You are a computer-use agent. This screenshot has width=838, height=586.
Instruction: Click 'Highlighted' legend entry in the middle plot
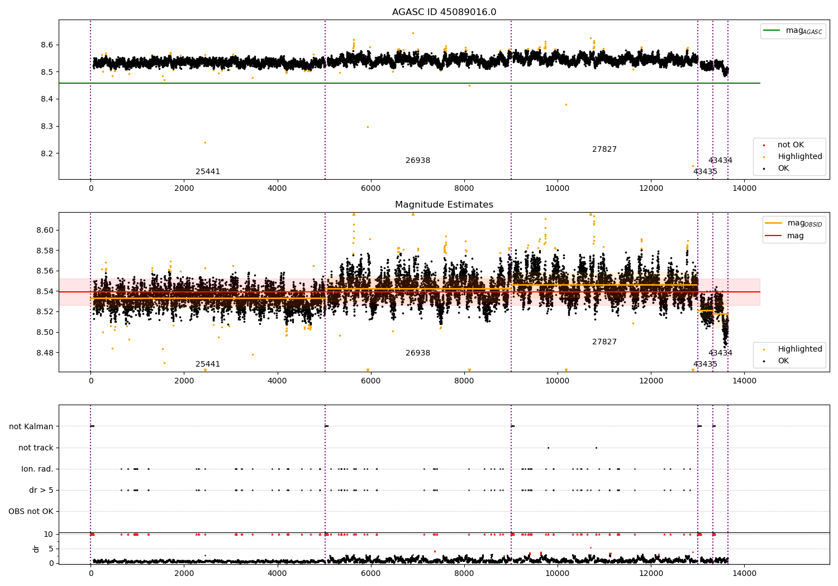click(793, 349)
